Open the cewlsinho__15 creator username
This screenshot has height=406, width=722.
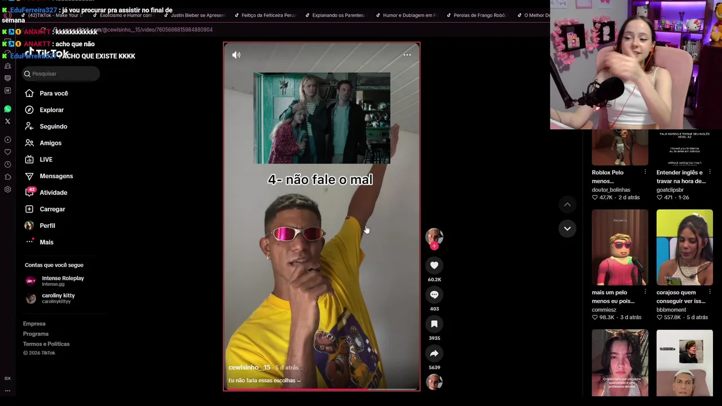click(x=249, y=368)
